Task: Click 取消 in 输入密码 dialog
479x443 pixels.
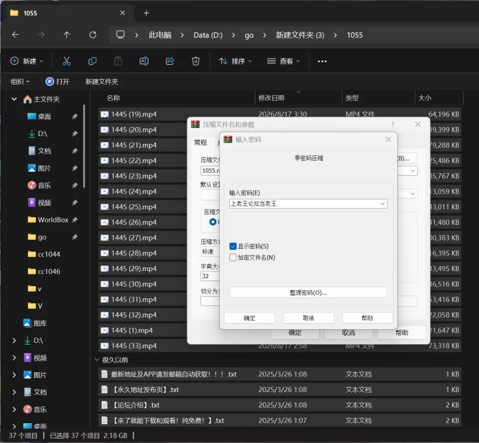Action: tap(308, 318)
